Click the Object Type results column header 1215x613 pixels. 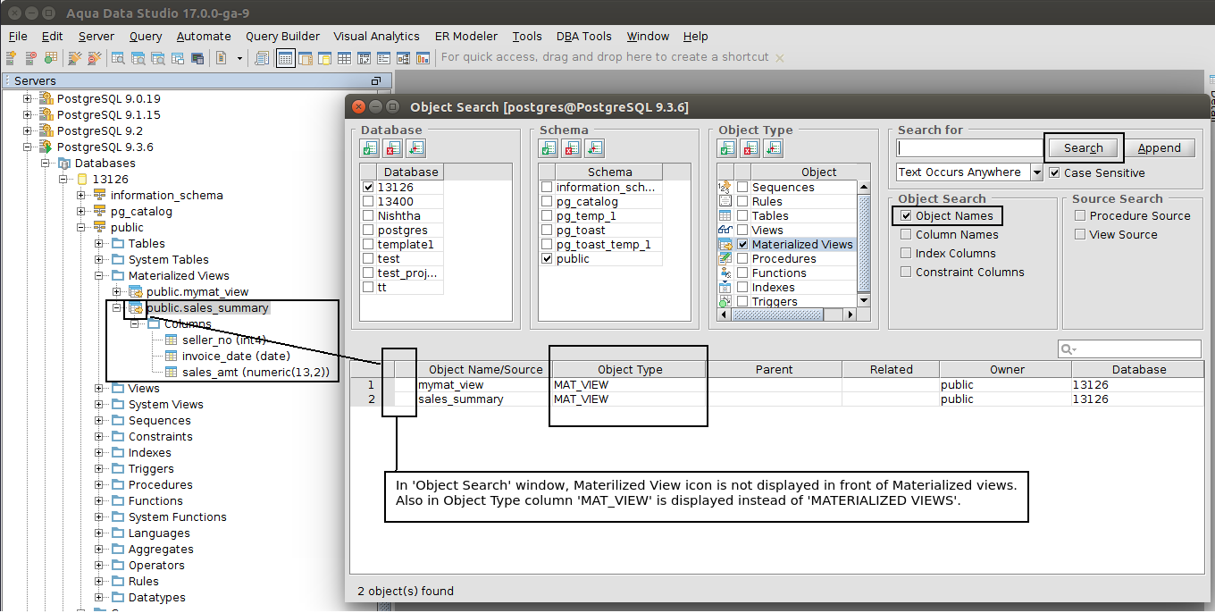(630, 370)
